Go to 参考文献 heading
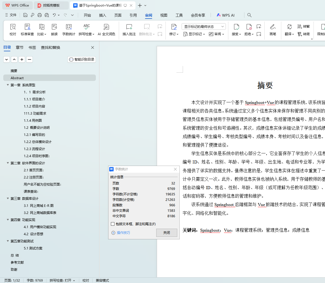Screen dimensions: 325x283 coord(17,262)
